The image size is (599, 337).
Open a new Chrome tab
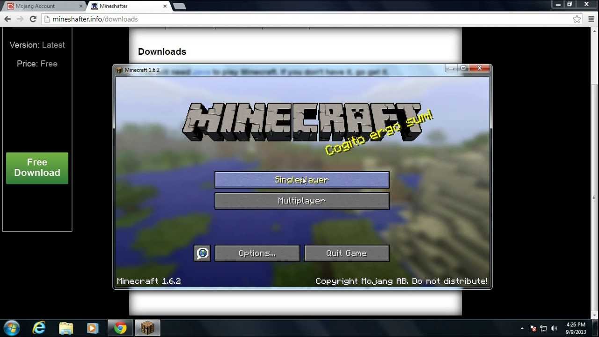179,6
